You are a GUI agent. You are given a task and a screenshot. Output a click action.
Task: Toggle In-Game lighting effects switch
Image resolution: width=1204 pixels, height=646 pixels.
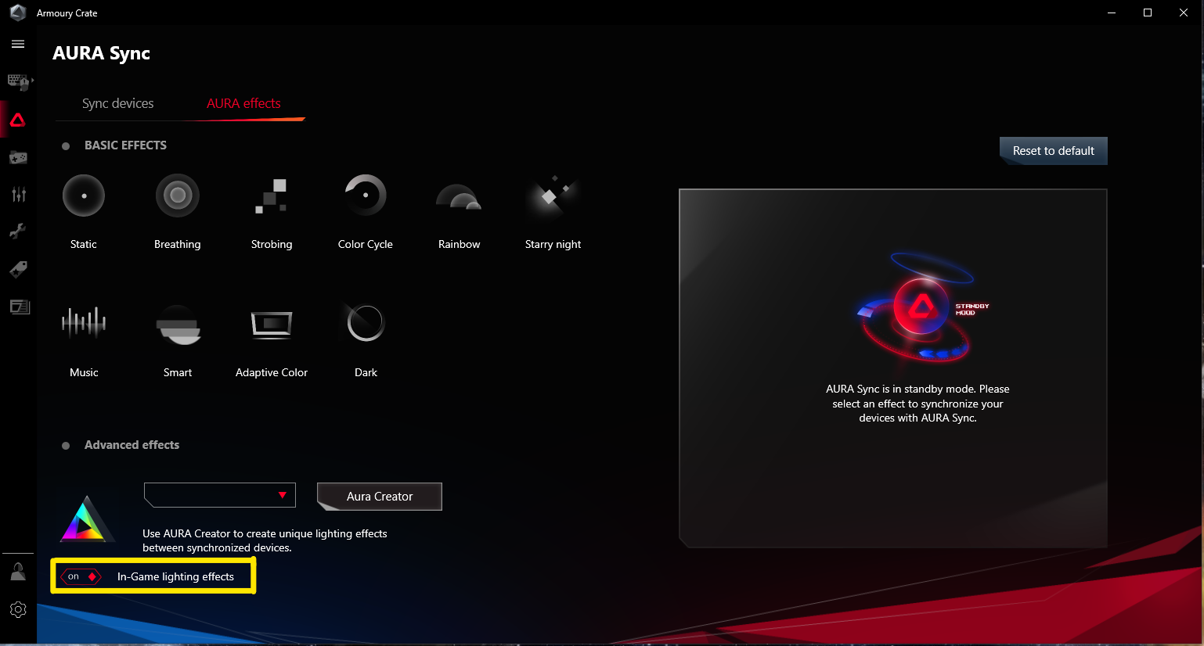(x=81, y=576)
